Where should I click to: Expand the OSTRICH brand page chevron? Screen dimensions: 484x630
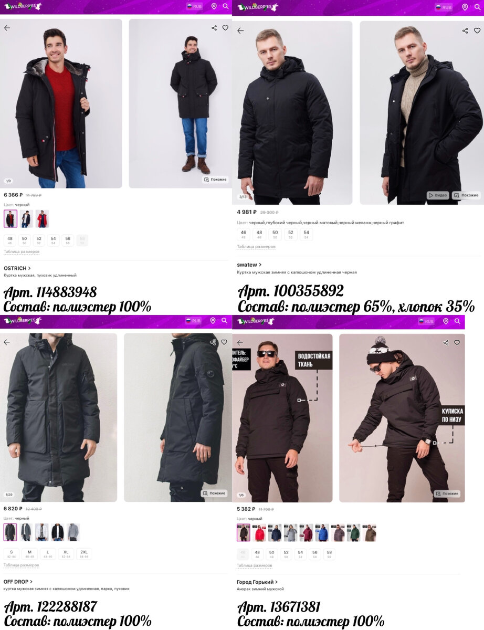click(29, 268)
